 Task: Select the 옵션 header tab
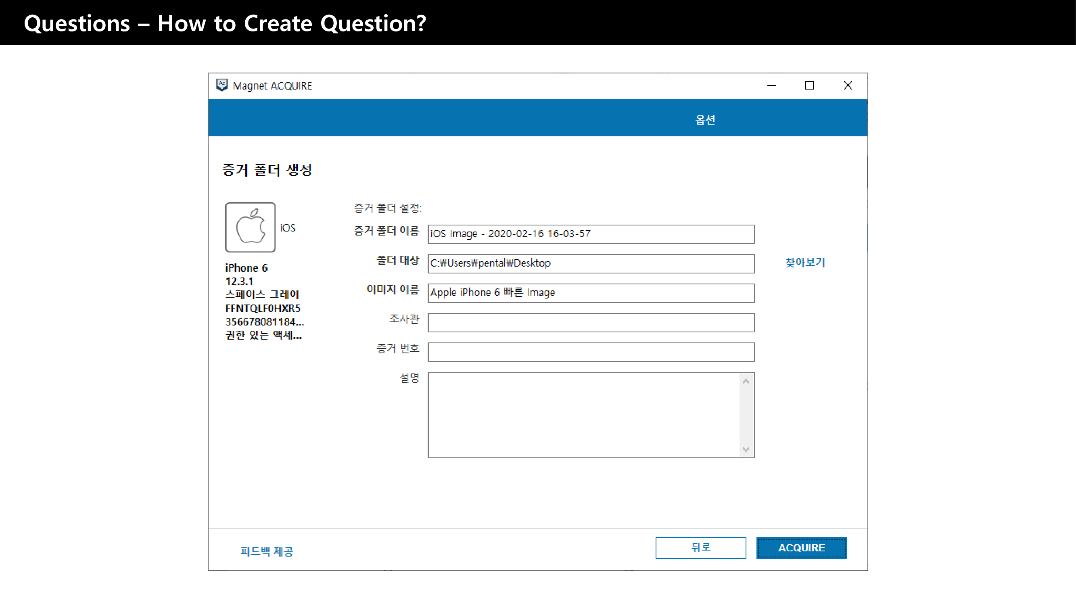705,120
